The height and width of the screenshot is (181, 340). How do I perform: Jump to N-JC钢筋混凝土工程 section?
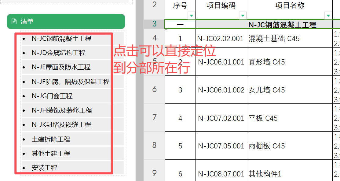(61, 39)
